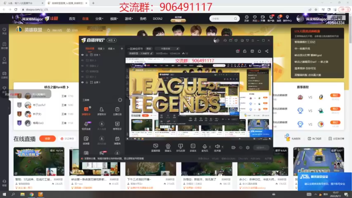This screenshot has width=352, height=198.
Task: Add a 摄像头 camera source
Action: pos(168,148)
